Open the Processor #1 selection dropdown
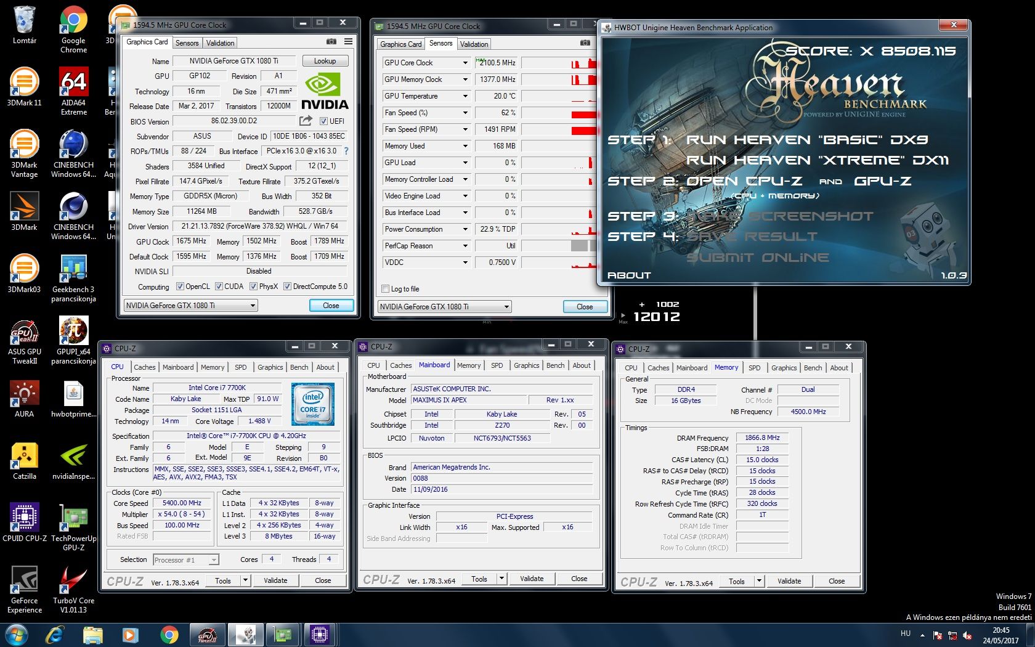Viewport: 1035px width, 647px height. click(186, 560)
